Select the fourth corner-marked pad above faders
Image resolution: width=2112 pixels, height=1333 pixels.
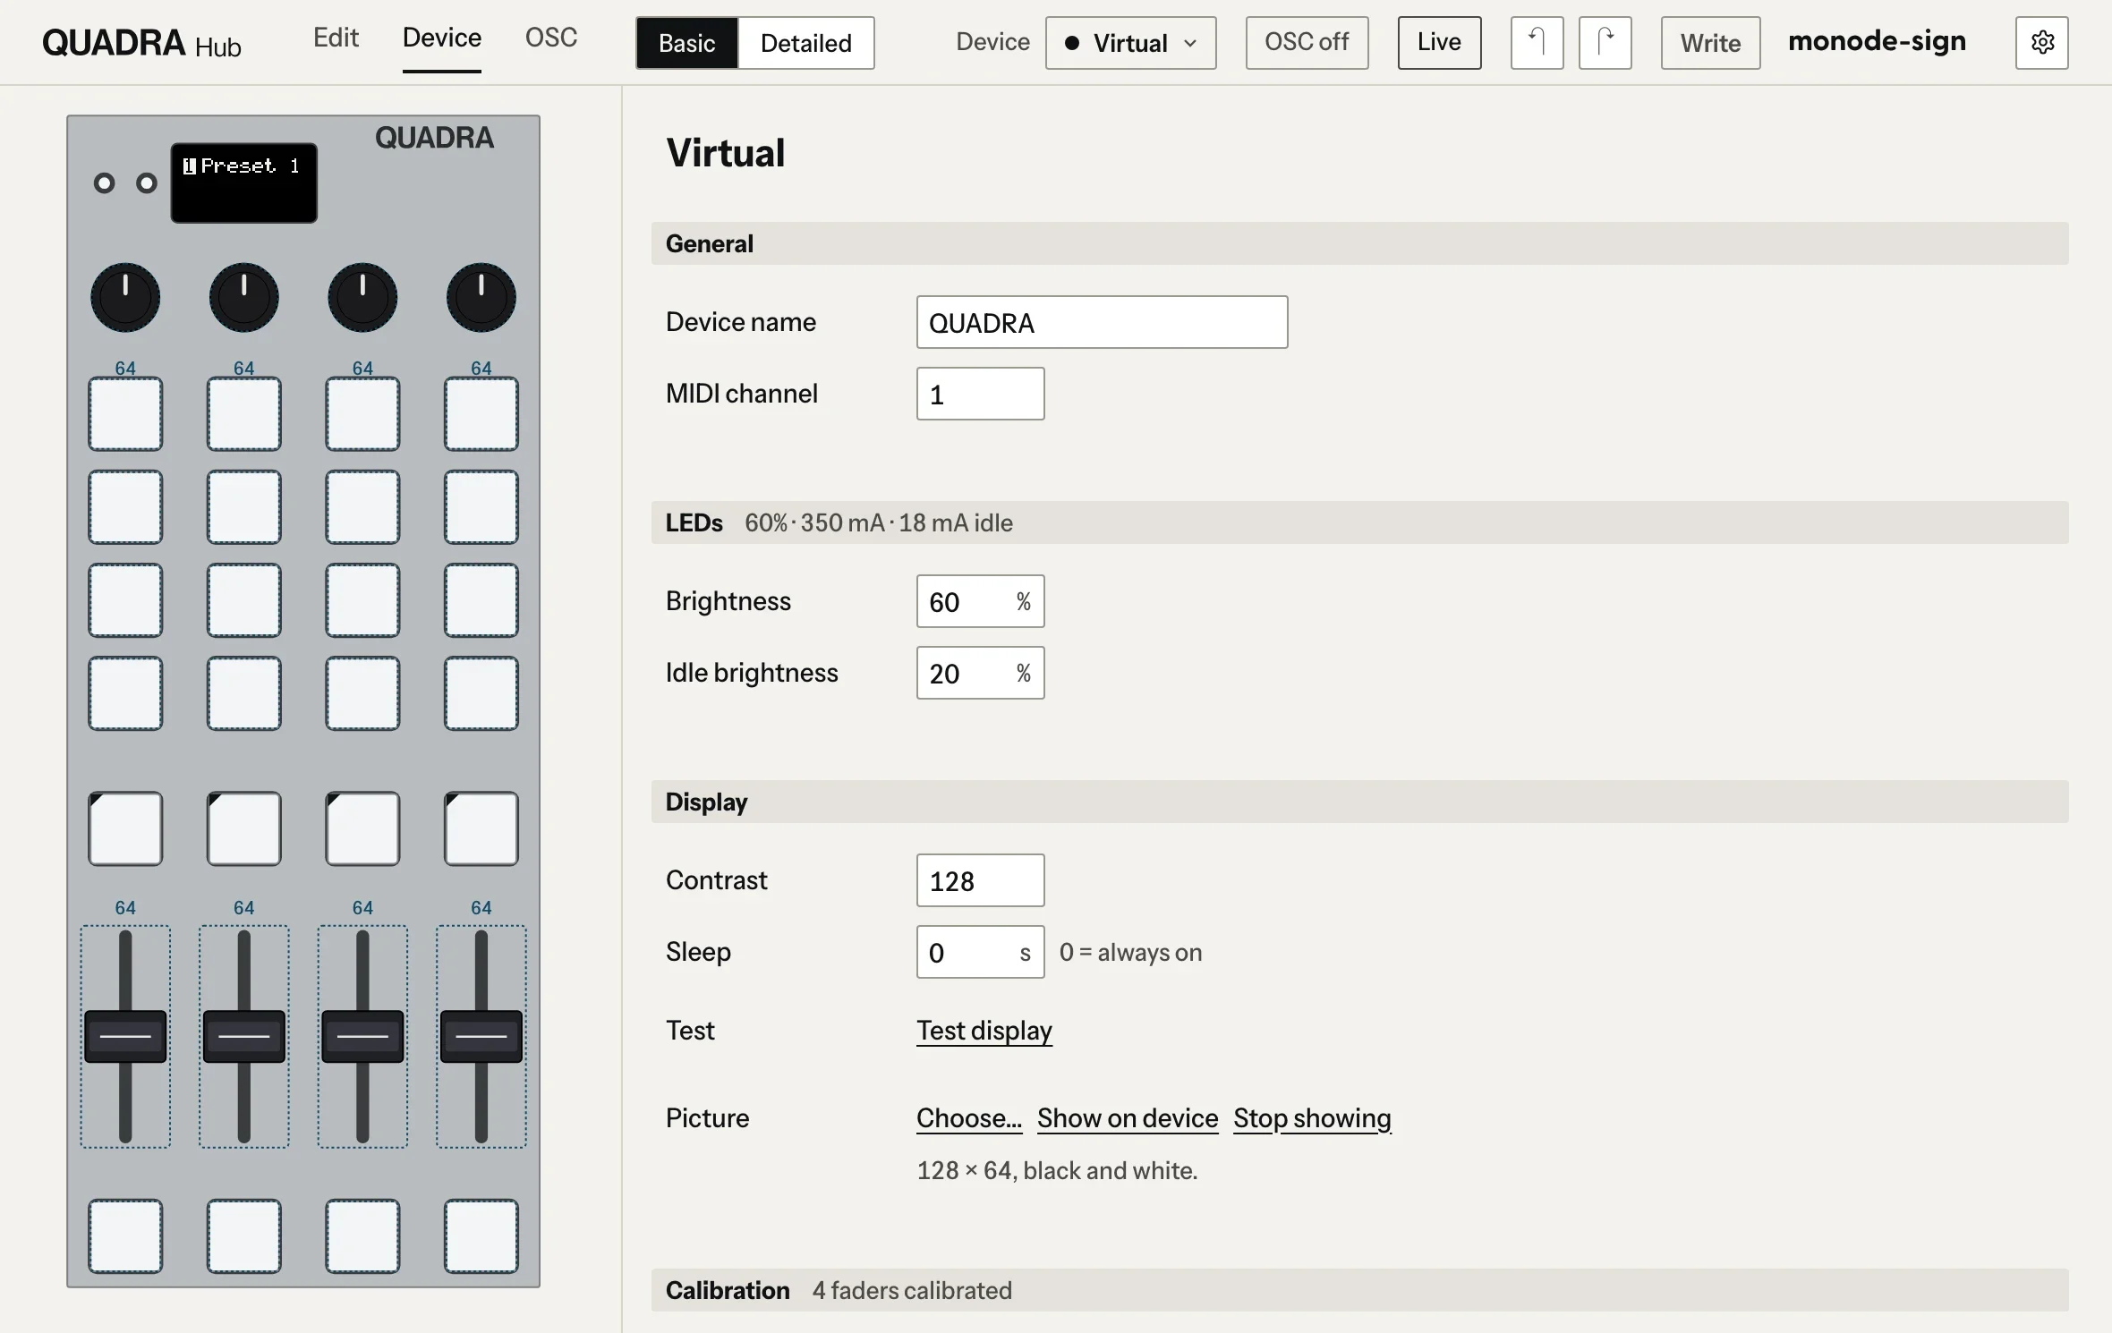[x=481, y=828]
